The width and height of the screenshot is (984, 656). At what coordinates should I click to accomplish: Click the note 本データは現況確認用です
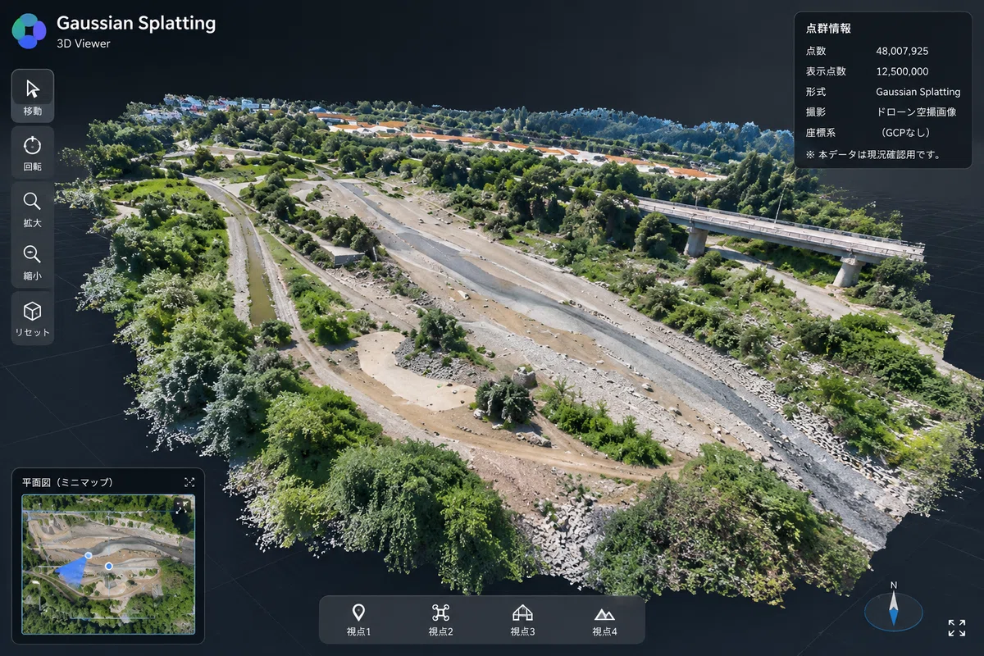pos(873,154)
